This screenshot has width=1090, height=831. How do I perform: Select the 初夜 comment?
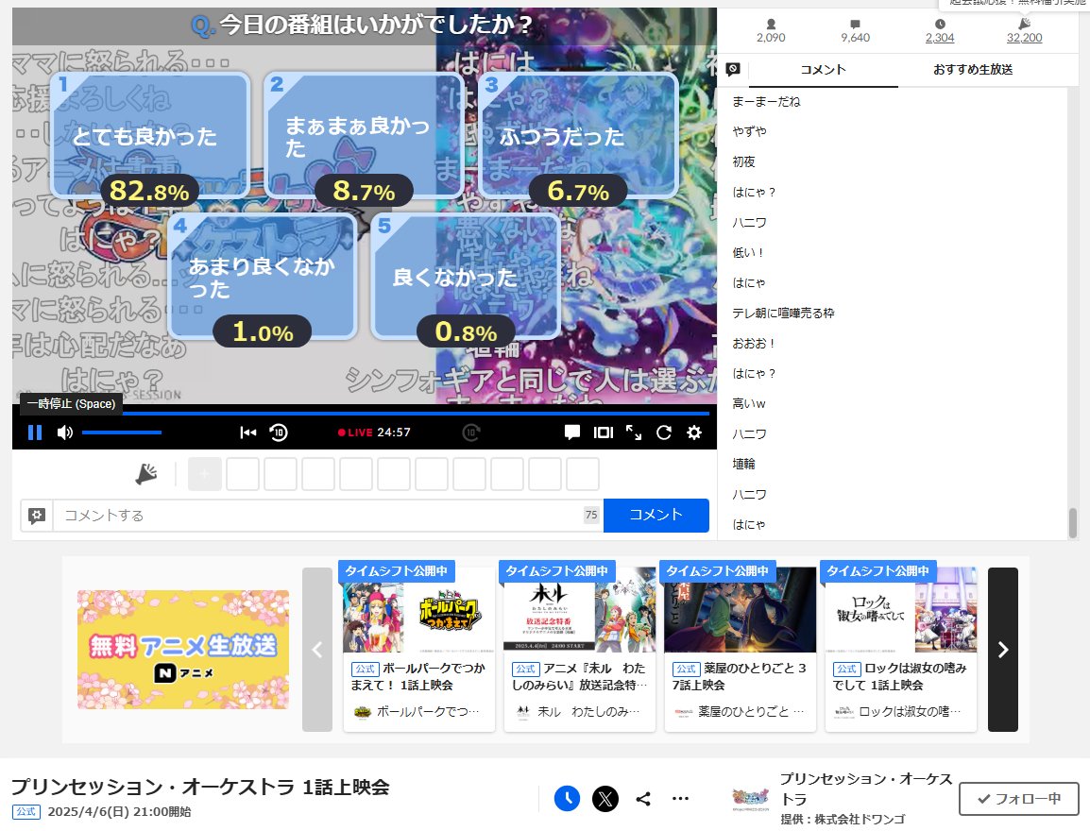point(743,161)
